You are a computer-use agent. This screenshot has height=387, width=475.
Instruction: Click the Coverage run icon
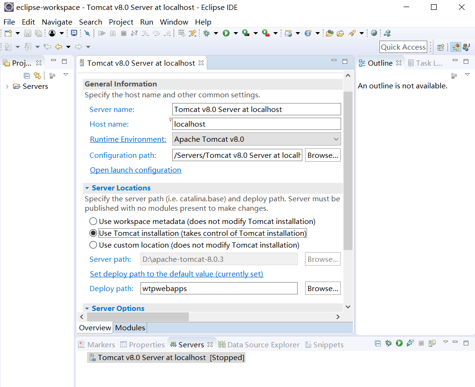(x=246, y=33)
